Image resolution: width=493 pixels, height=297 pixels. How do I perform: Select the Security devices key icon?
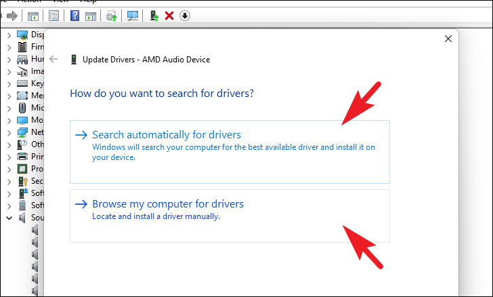pos(22,181)
